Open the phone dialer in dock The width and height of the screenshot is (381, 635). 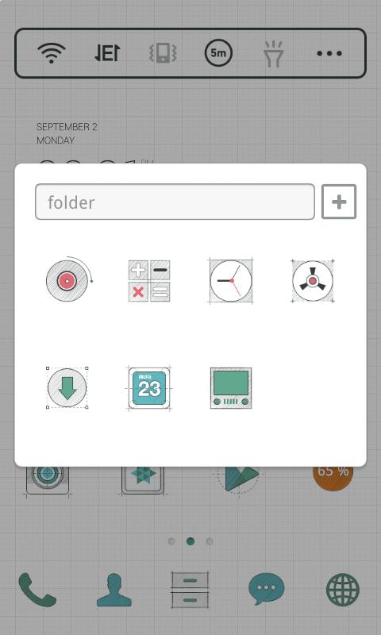[x=37, y=590]
